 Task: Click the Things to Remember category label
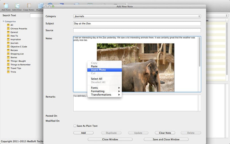click(x=20, y=65)
